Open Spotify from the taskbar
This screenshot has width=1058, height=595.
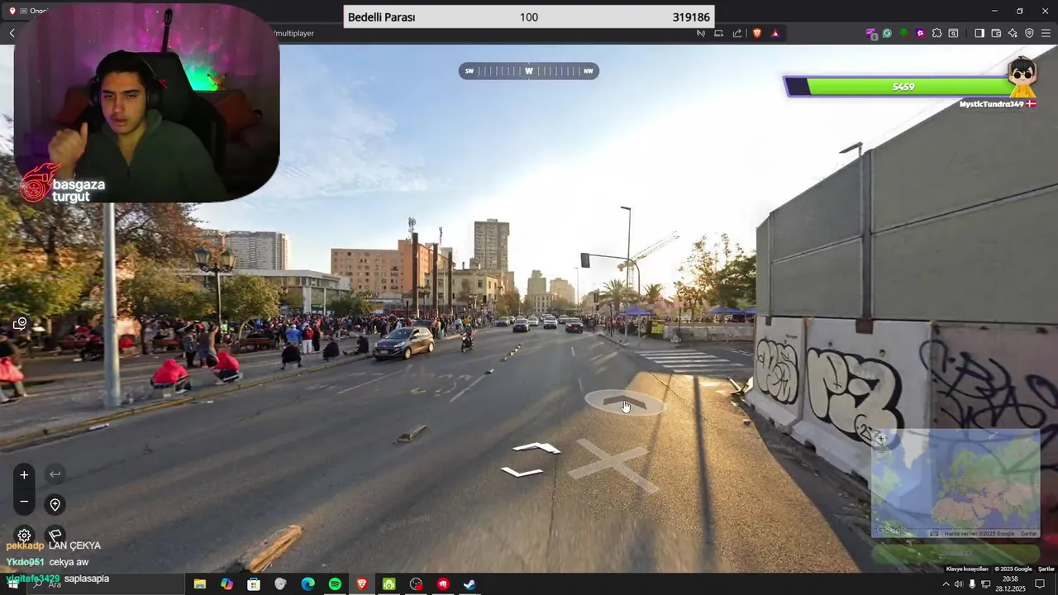pyautogui.click(x=335, y=584)
